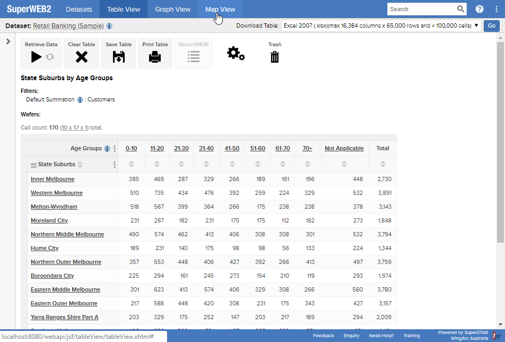Image resolution: width=505 pixels, height=342 pixels.
Task: Open help with the question mark icon
Action: (478, 8)
